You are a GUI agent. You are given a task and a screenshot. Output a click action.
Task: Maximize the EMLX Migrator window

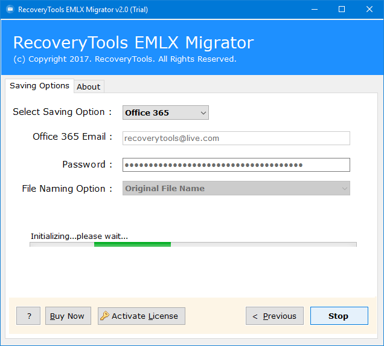[x=342, y=9]
